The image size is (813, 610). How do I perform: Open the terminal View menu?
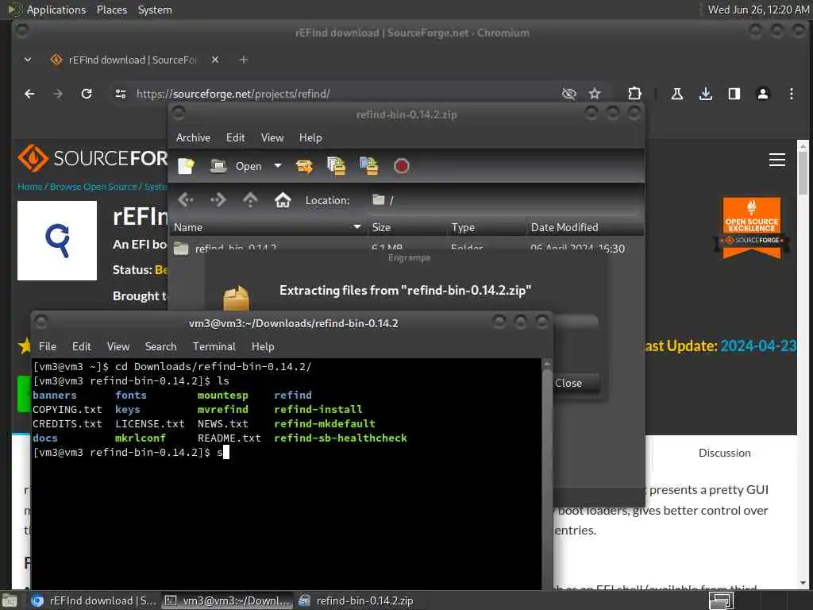[118, 346]
